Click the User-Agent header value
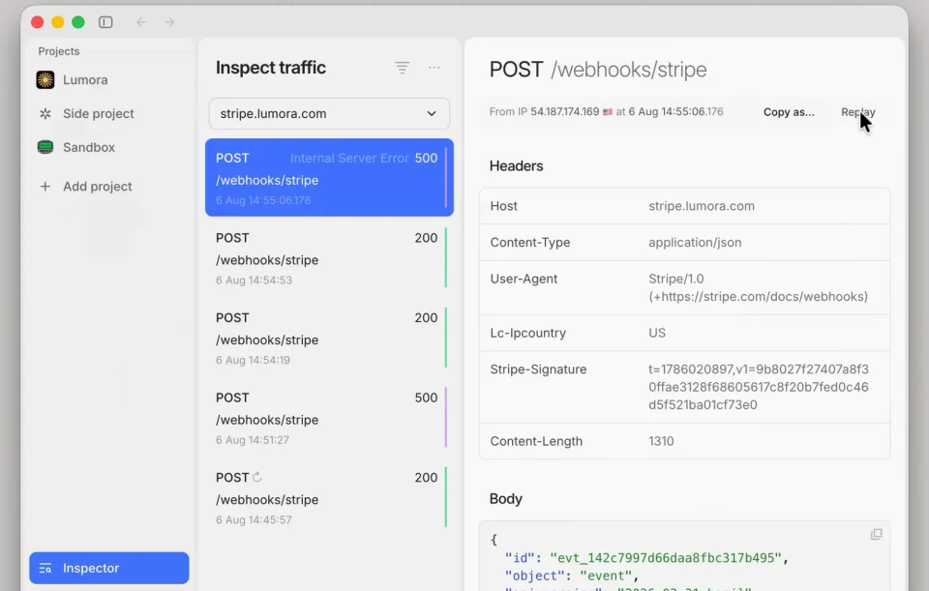 (x=759, y=288)
